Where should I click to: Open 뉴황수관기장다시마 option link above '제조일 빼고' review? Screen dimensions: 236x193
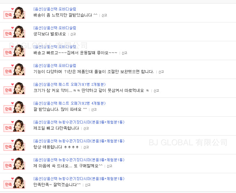click(x=79, y=122)
